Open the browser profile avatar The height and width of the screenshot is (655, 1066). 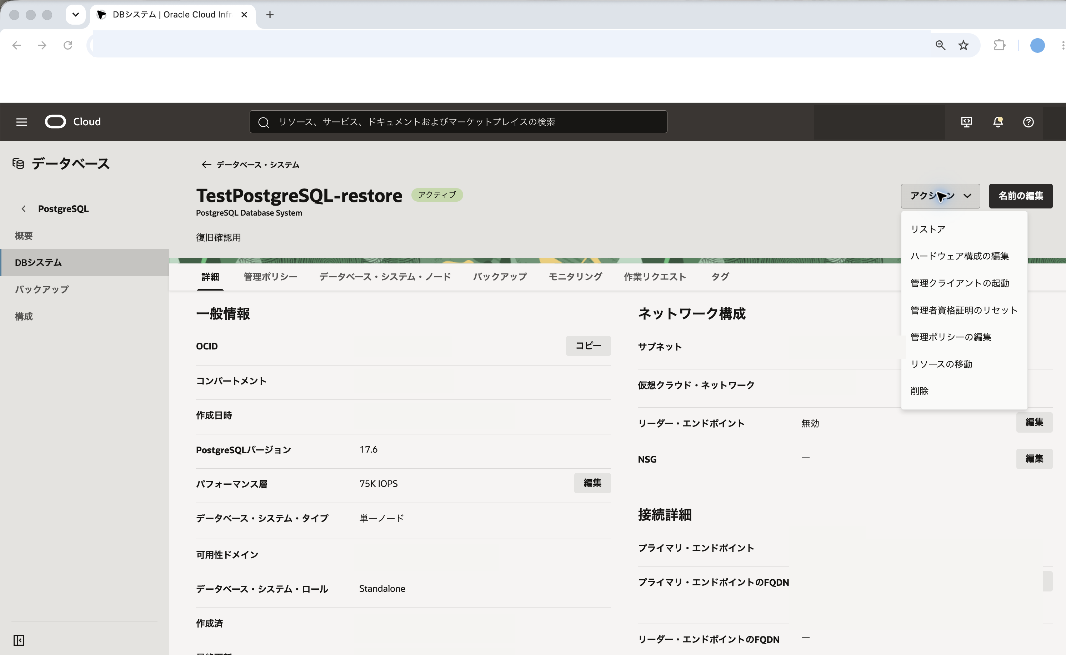pos(1037,45)
